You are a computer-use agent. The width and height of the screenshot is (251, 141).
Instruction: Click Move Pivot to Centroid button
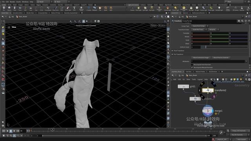[x=221, y=58]
